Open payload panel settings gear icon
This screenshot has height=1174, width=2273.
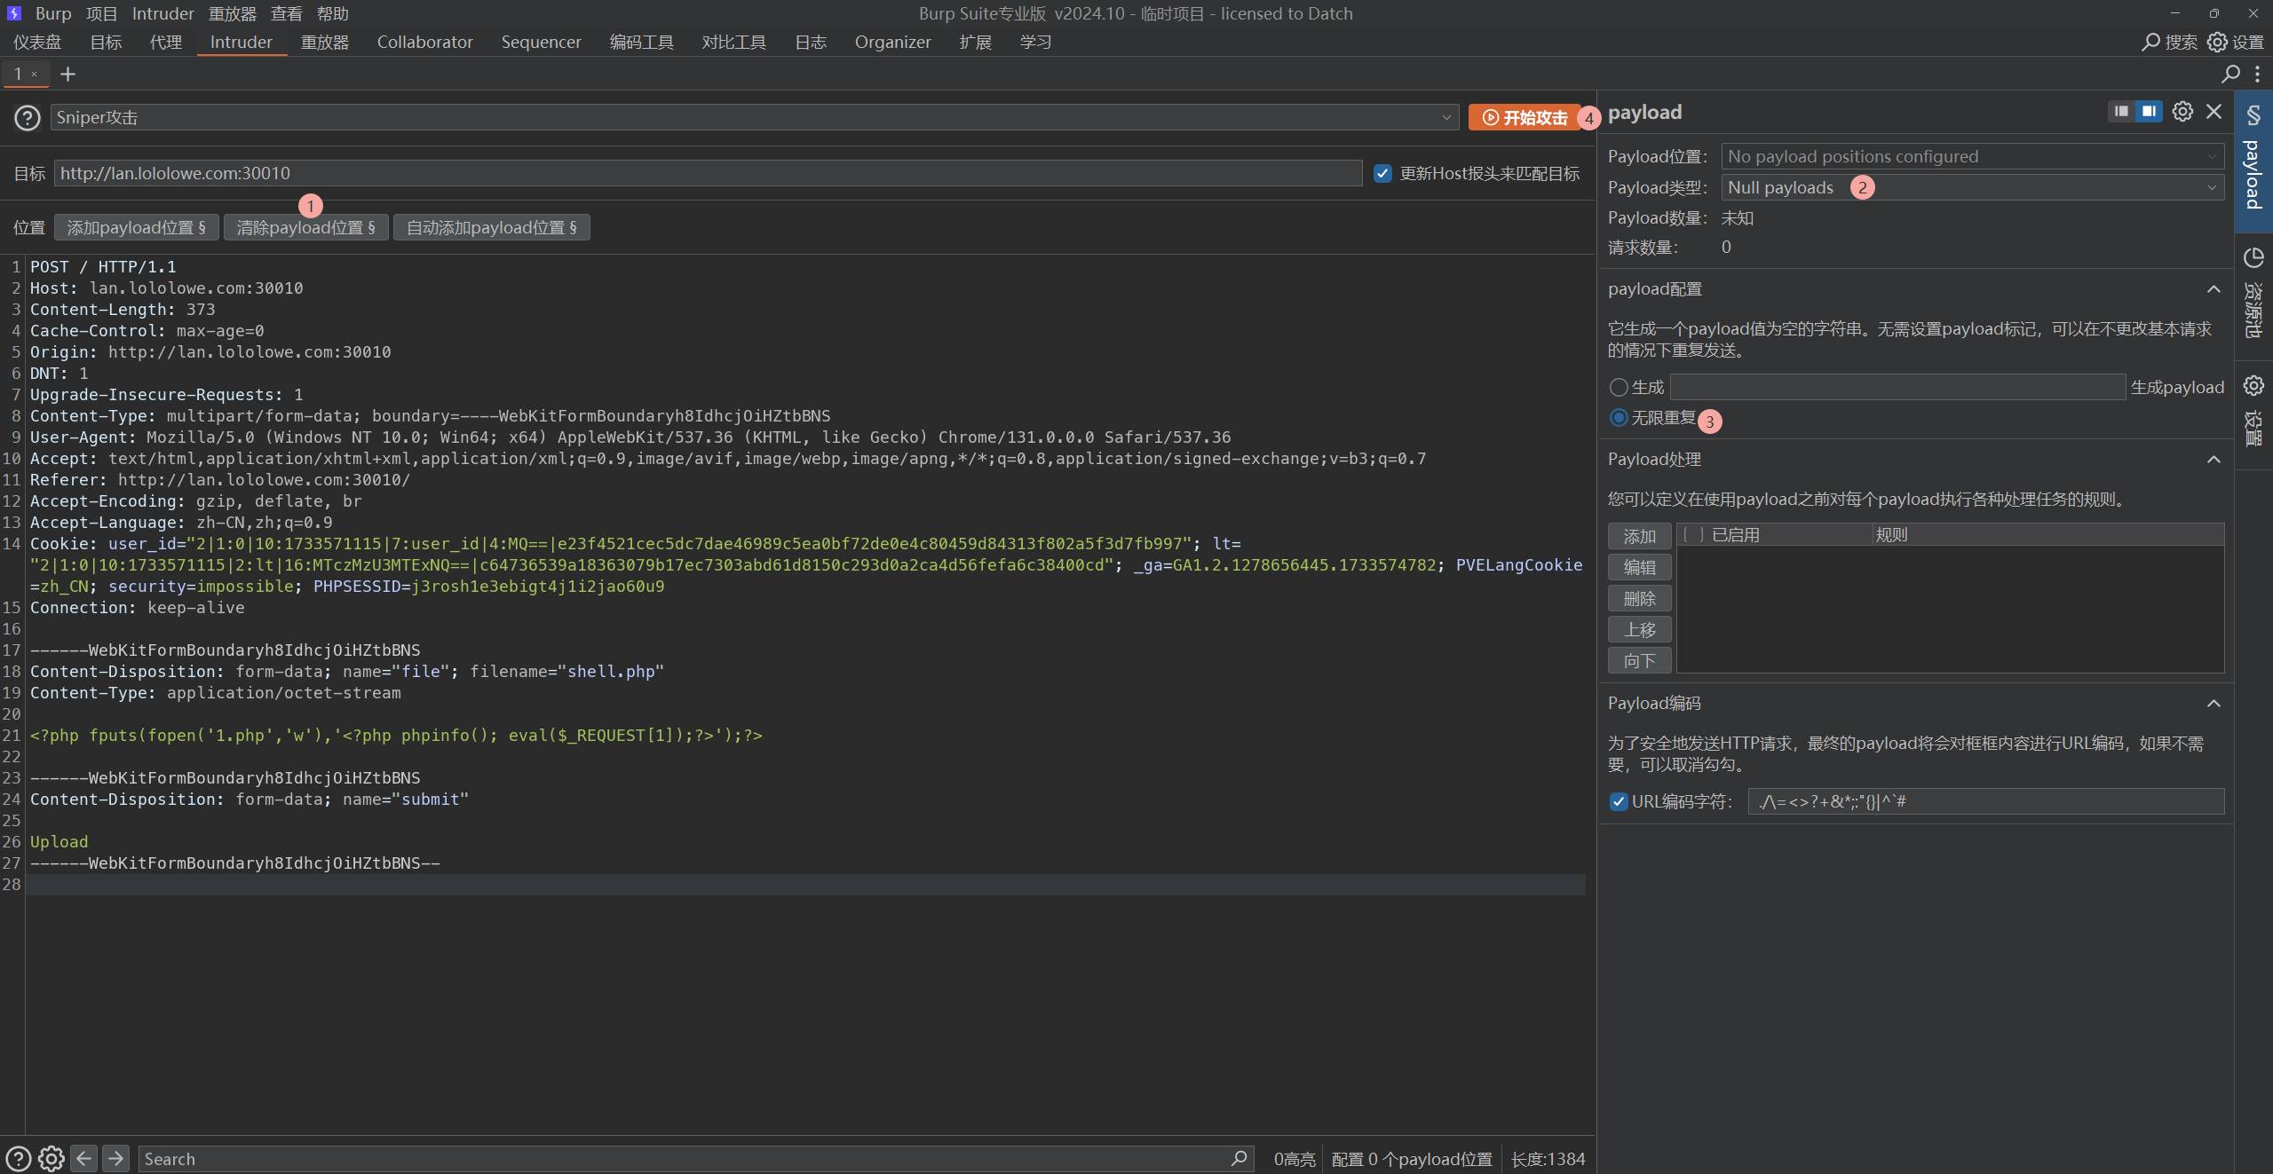pyautogui.click(x=2182, y=112)
